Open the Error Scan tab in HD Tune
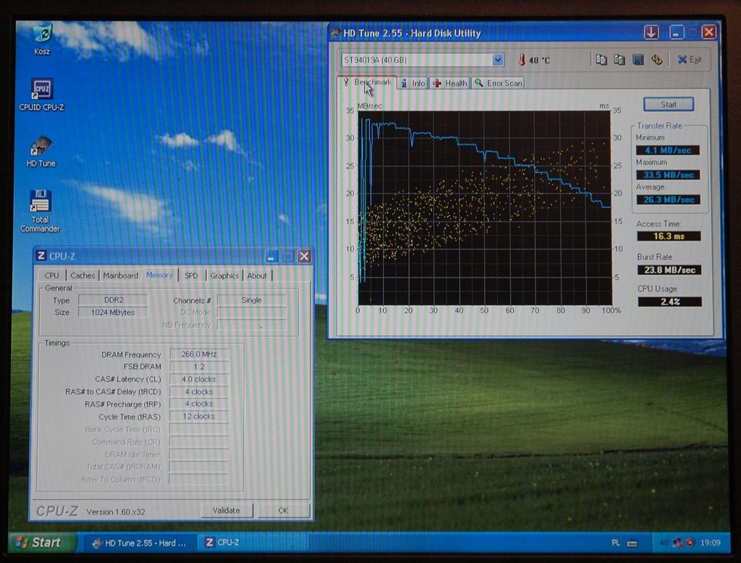Viewport: 741px width, 563px height. [499, 83]
